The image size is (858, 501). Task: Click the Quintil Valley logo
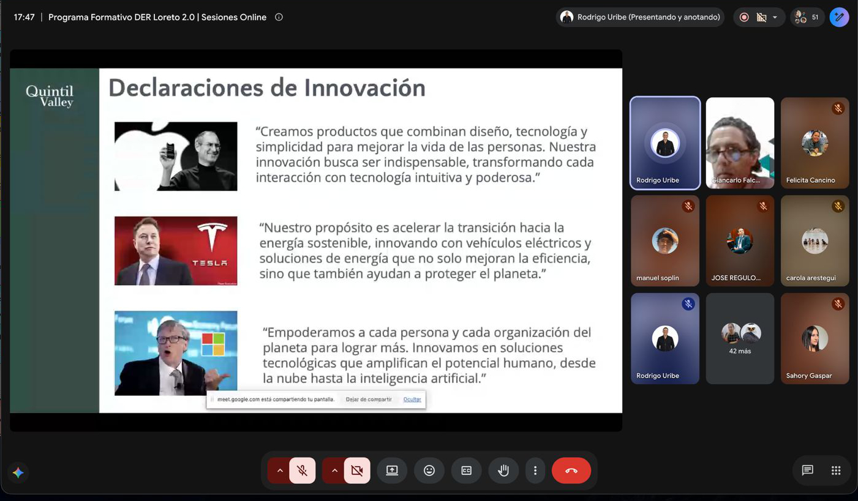[50, 96]
